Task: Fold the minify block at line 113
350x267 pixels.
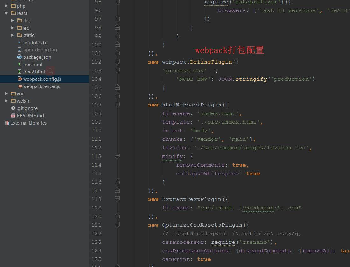Action: (x=117, y=156)
